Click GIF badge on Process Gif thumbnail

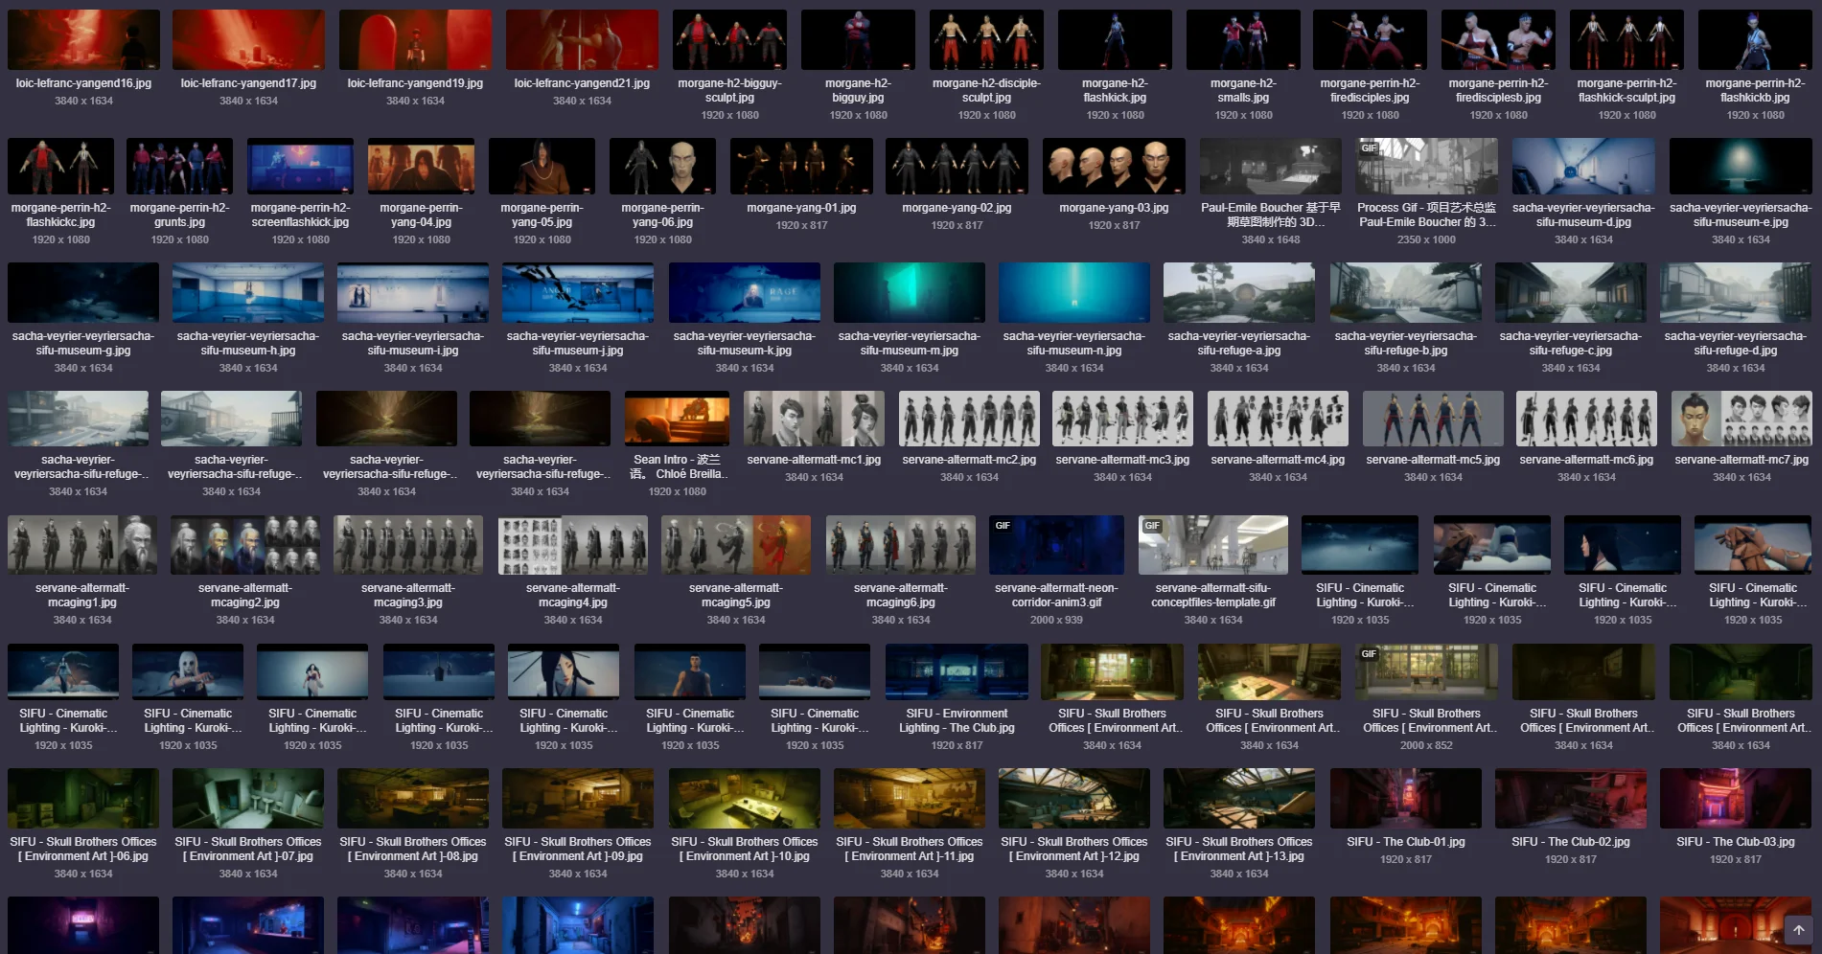click(x=1369, y=148)
